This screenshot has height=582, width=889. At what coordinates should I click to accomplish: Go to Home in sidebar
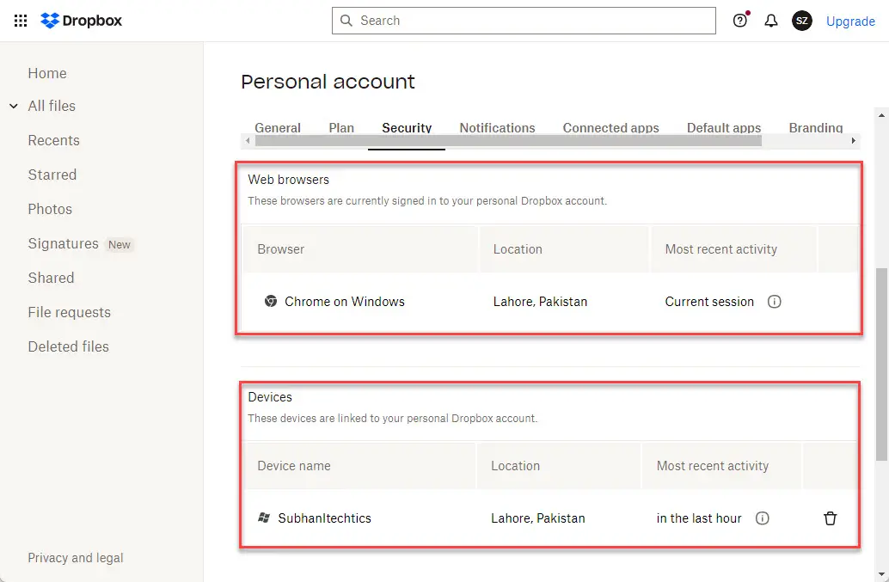click(47, 73)
